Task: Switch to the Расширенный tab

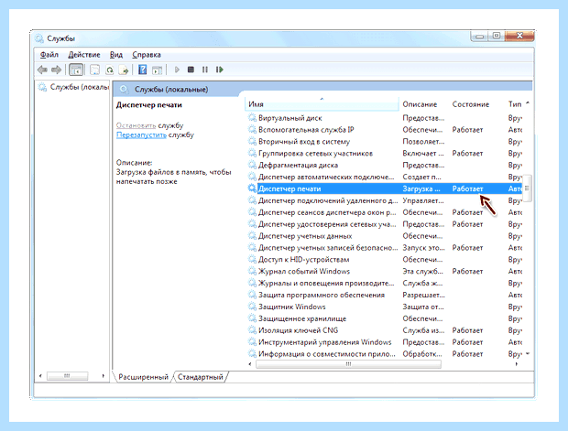Action: point(143,377)
